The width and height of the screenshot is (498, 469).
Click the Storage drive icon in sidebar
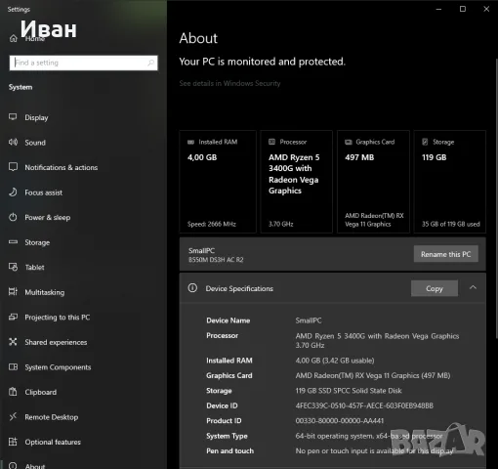13,241
